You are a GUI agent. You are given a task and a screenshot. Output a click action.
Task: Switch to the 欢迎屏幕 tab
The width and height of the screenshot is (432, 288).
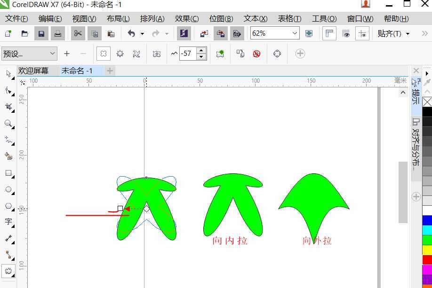pos(33,70)
